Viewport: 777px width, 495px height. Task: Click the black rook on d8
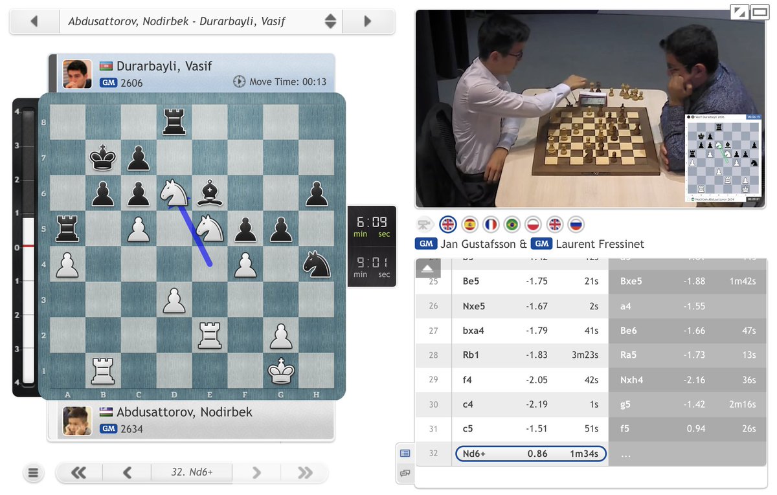coord(175,123)
